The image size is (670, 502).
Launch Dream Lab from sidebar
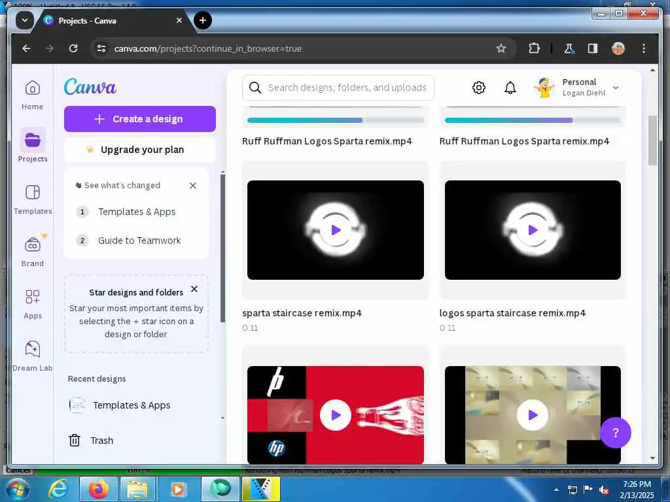pyautogui.click(x=33, y=356)
